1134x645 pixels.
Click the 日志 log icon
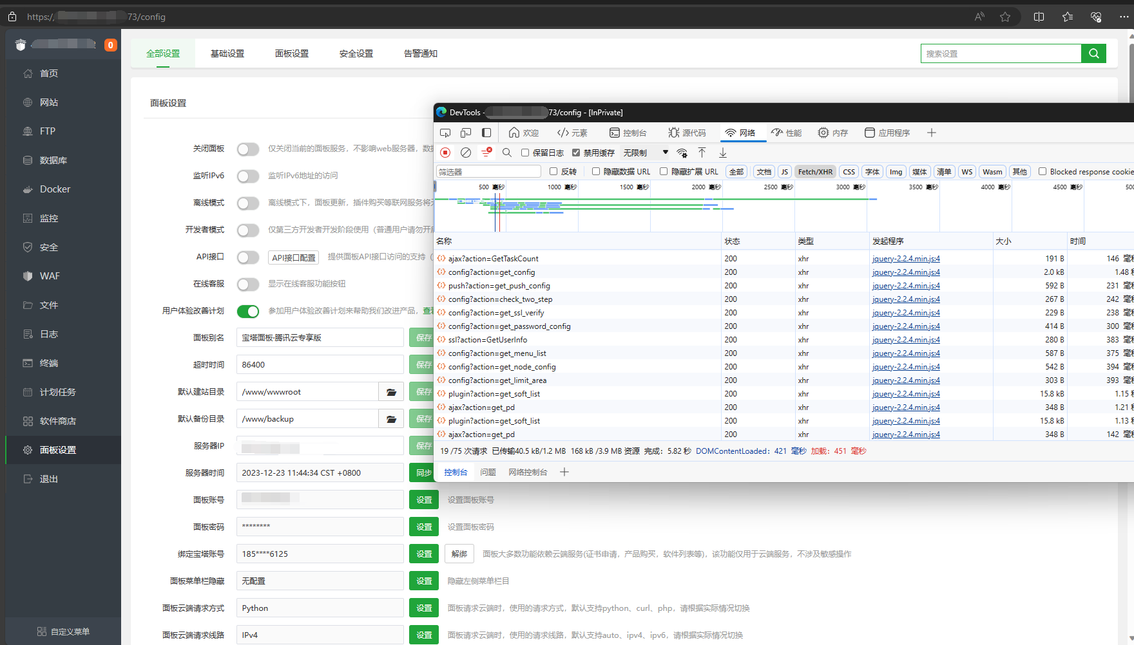(x=28, y=334)
